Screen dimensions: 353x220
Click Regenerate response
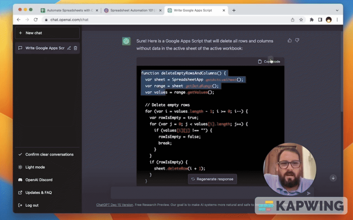[x=212, y=179]
